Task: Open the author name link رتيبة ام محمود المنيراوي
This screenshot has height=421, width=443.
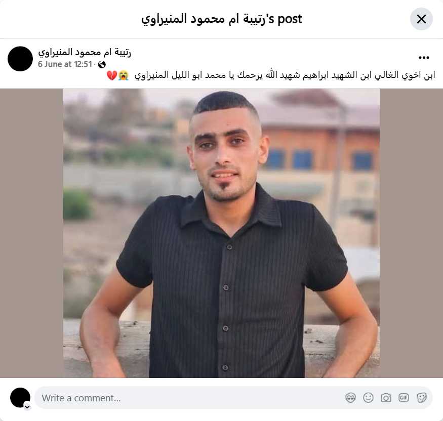Action: [85, 52]
